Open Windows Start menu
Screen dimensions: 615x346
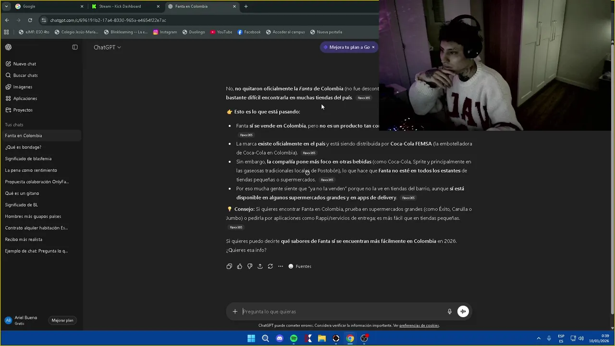tap(251, 338)
